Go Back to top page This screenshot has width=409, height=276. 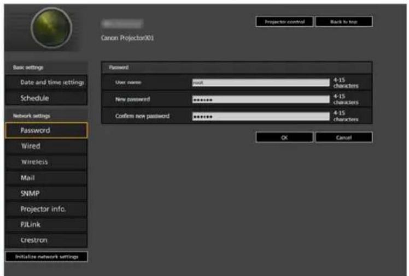(344, 22)
